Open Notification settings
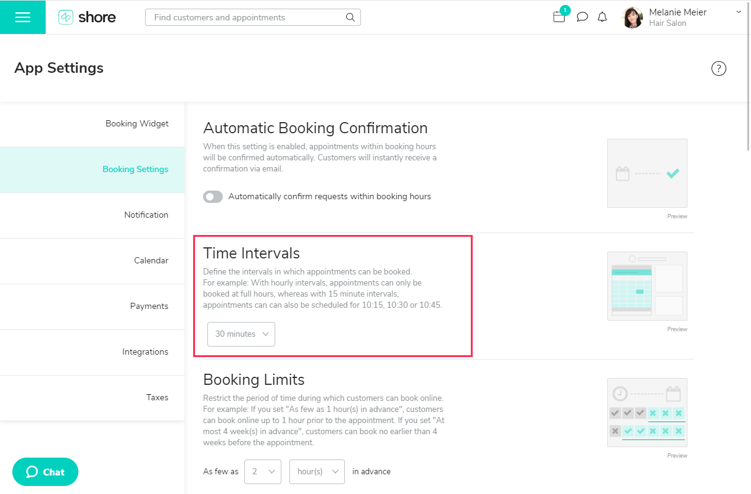Screen dimensions: 751x494 [x=93, y=215]
